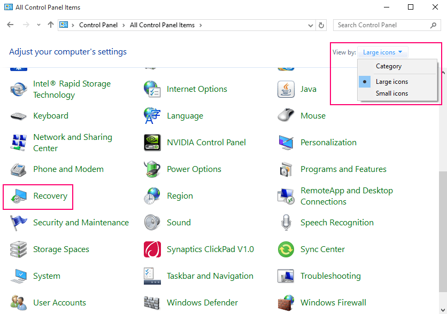The image size is (447, 314).
Task: Open the Sync Center green icon
Action: tap(286, 249)
